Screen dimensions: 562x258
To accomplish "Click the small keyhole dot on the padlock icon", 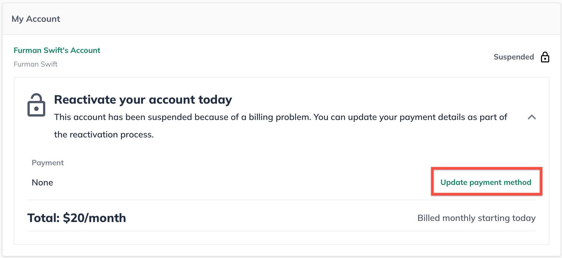I will pyautogui.click(x=36, y=109).
